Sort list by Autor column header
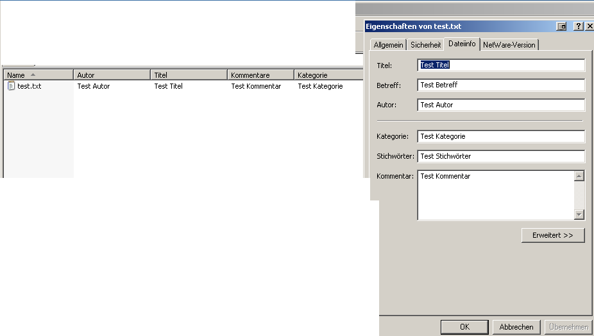This screenshot has height=336, width=594. (112, 75)
